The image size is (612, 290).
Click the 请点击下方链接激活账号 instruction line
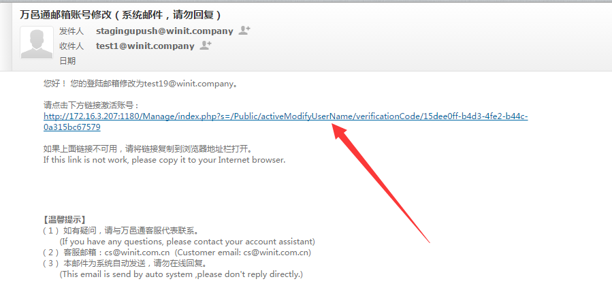91,106
